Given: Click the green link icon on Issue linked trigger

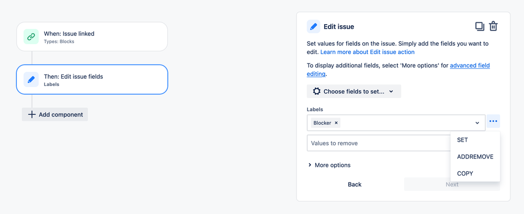Looking at the screenshot, I should [x=31, y=37].
